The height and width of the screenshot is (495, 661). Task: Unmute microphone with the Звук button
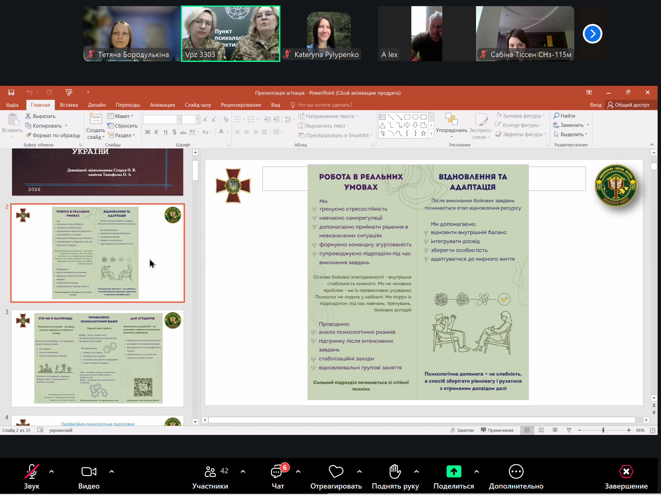tap(32, 472)
